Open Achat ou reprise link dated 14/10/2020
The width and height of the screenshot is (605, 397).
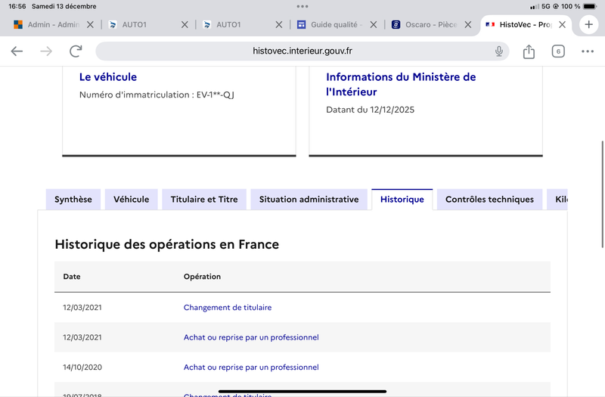(251, 368)
